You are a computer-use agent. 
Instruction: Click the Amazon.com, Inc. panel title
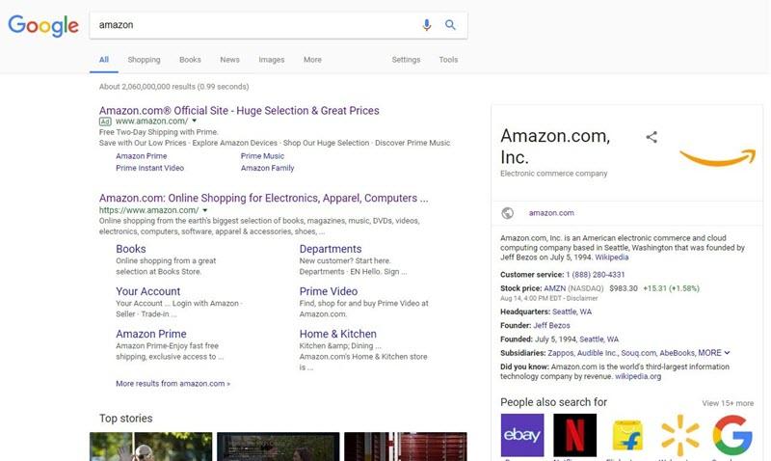(555, 147)
